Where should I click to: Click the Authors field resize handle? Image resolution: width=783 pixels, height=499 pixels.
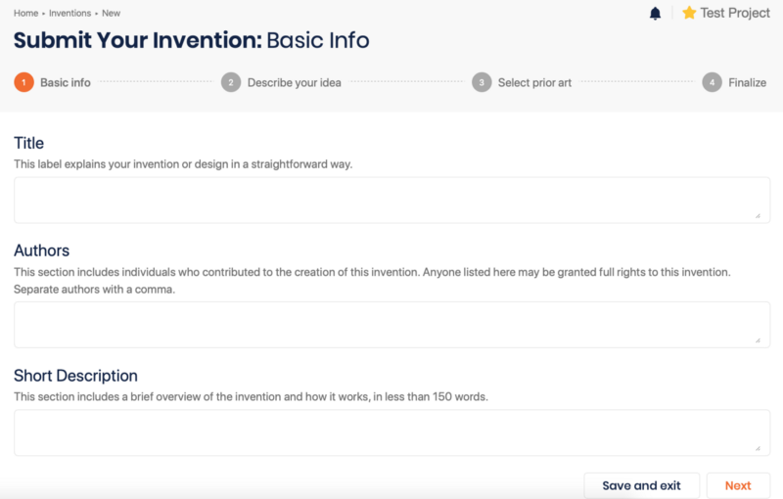pyautogui.click(x=759, y=339)
